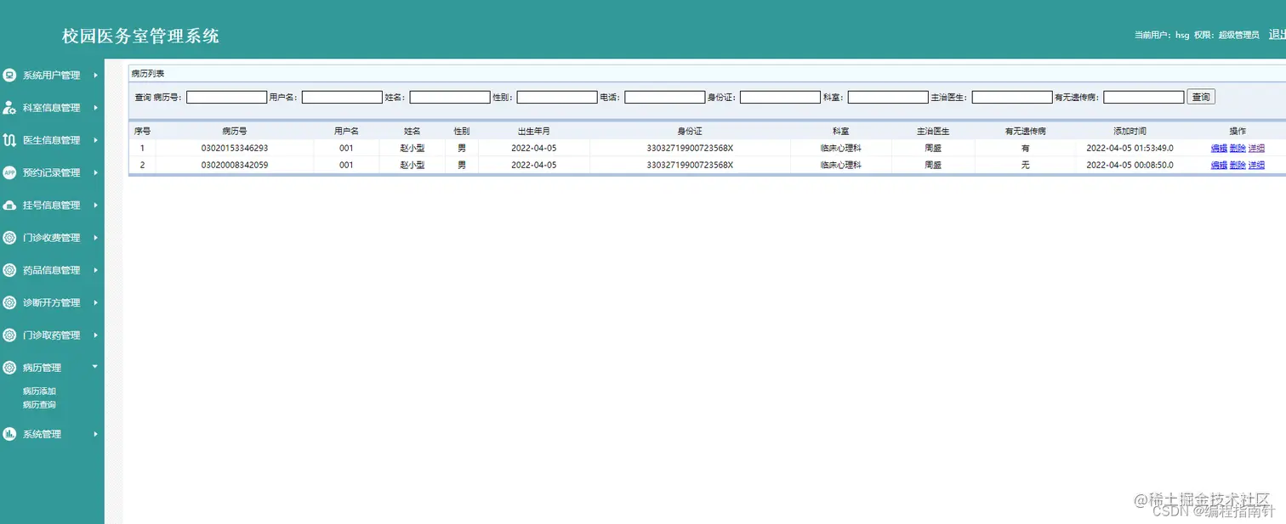Screen dimensions: 1286x524
Task: Open the 医生信息管理 menu
Action: point(51,140)
